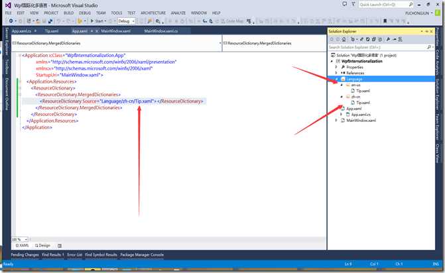Switch to the XAML view tab

click(x=22, y=246)
